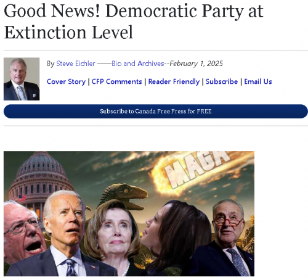Click the article headline text

(134, 21)
